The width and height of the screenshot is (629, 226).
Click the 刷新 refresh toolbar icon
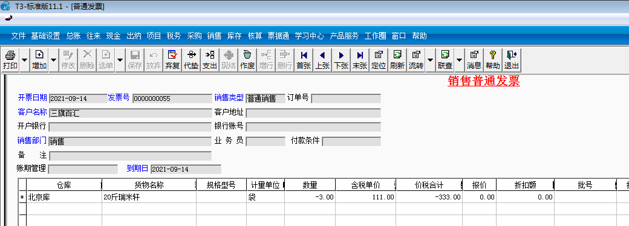pos(397,60)
